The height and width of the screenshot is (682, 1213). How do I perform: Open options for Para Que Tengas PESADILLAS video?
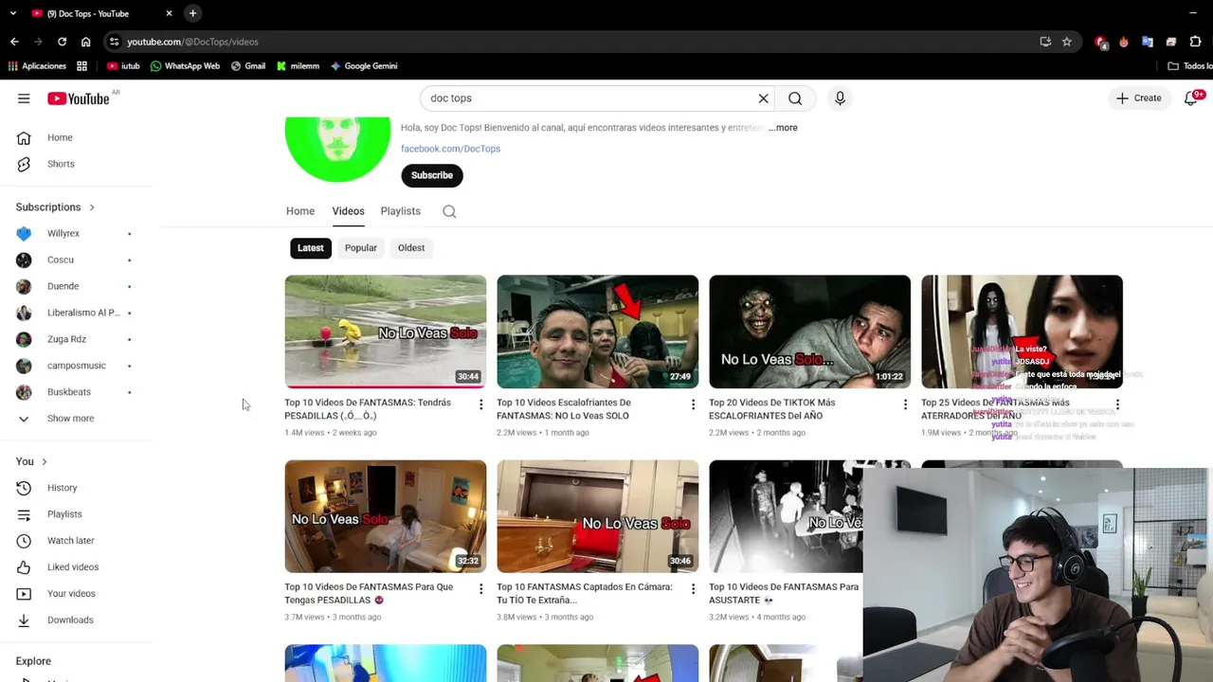coord(480,590)
